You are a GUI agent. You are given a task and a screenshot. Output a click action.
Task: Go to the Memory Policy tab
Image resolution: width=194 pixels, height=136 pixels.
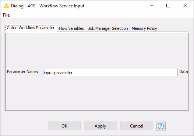[144, 28]
